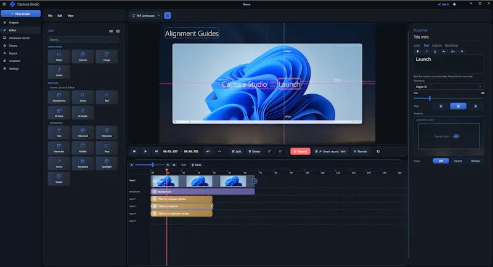The image size is (493, 267).
Task: Add a Name bar annotation
Action: tap(59, 148)
